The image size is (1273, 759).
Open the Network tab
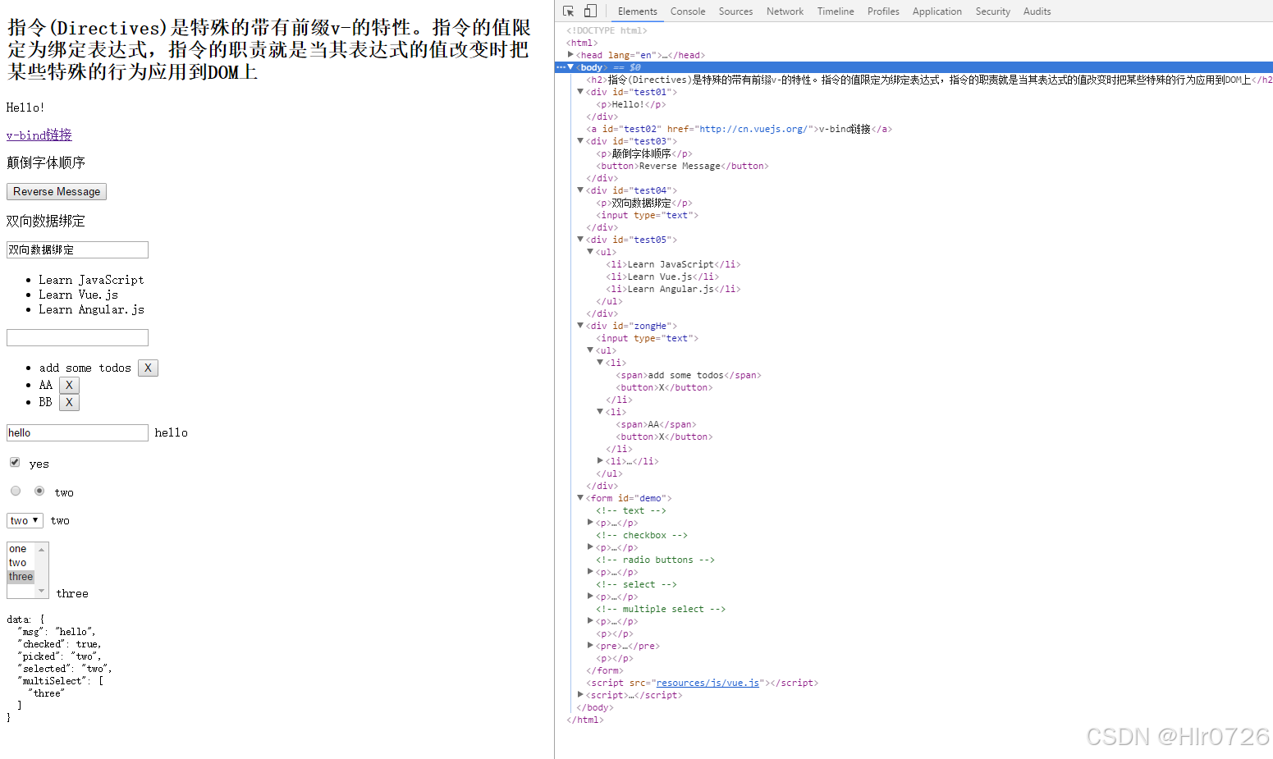point(785,11)
